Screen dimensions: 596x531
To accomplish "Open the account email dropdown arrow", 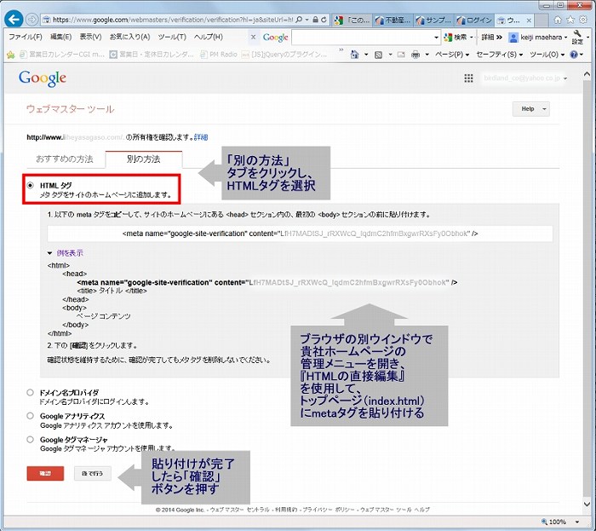I will (x=565, y=78).
